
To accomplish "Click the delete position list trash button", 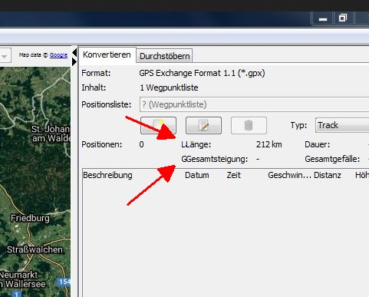I will [x=249, y=125].
